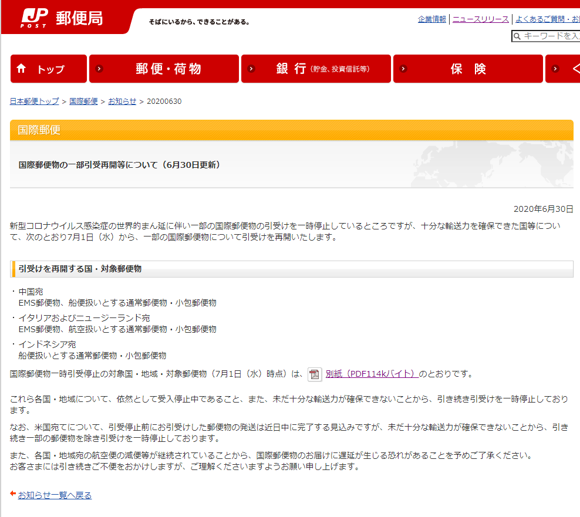580x517 pixels.
Task: Open the 企業情報 link in the header
Action: (x=432, y=19)
